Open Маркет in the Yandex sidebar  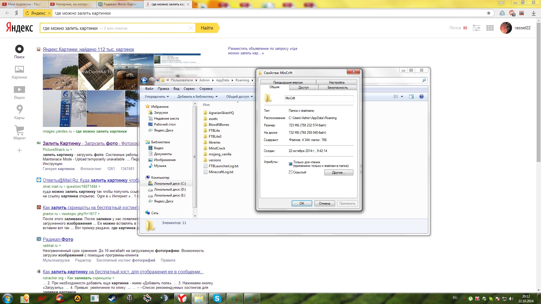(x=19, y=130)
